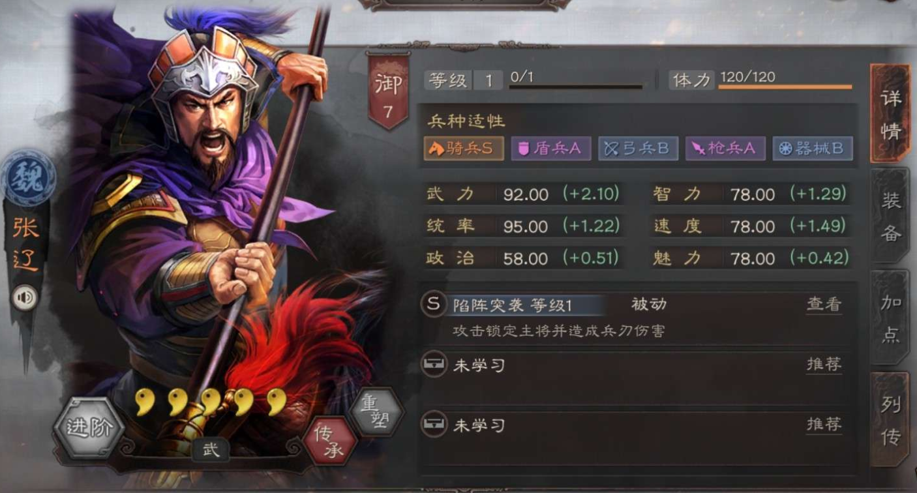Select the 骑兵S cavalry aptitude badge
The width and height of the screenshot is (917, 493).
(463, 149)
